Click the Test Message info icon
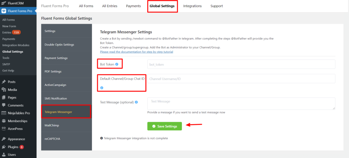 pyautogui.click(x=136, y=102)
